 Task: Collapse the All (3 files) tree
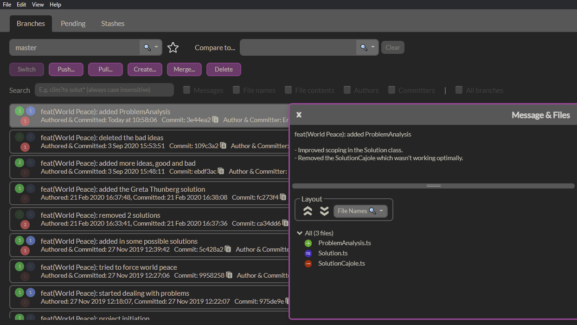(299, 233)
